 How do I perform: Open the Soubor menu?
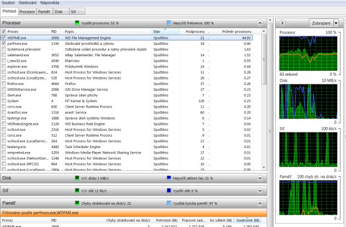[8, 3]
